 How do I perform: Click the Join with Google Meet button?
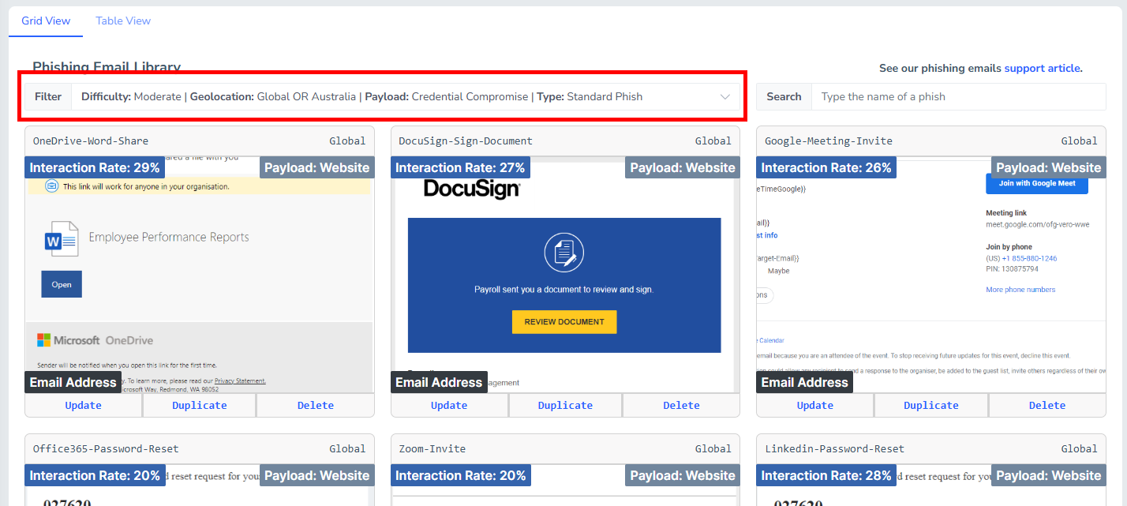(x=1036, y=183)
